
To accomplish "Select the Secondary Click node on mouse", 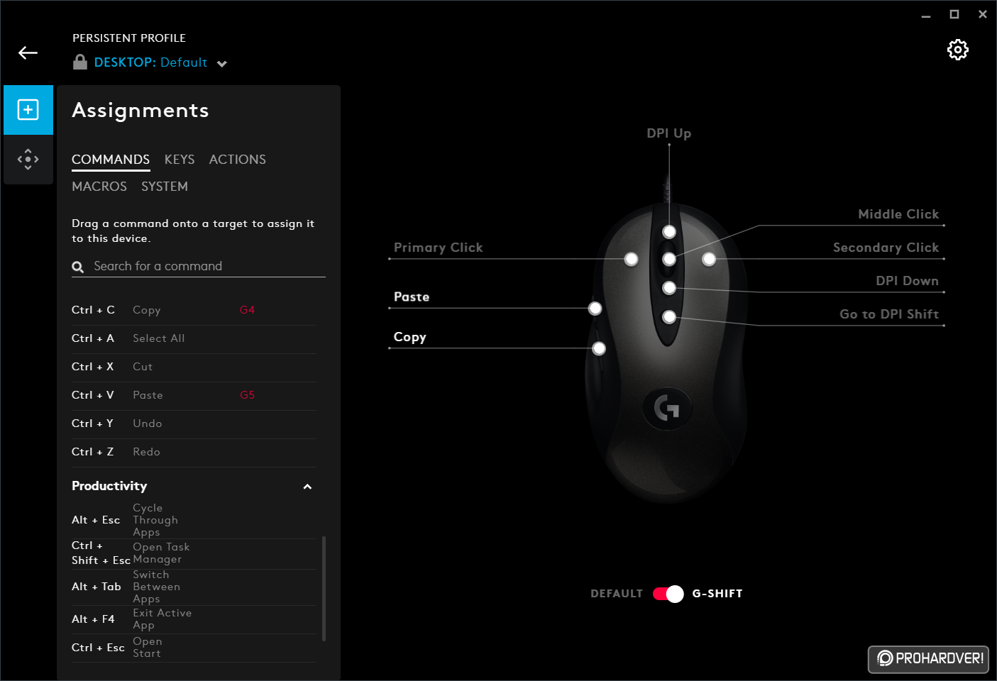I will (709, 260).
